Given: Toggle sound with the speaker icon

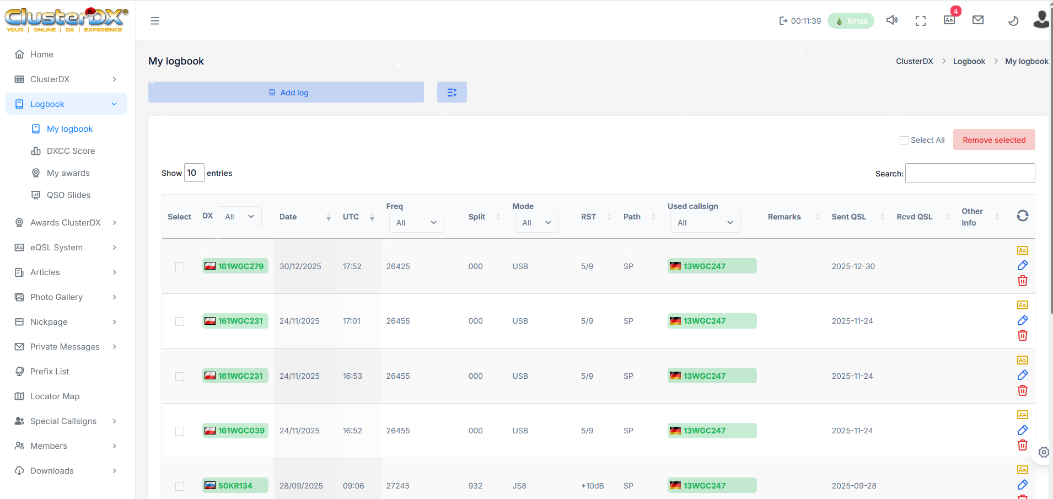Looking at the screenshot, I should 891,20.
